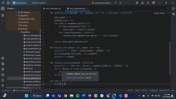
Task: Run the current configuration with the green play icon
Action: (116, 3)
